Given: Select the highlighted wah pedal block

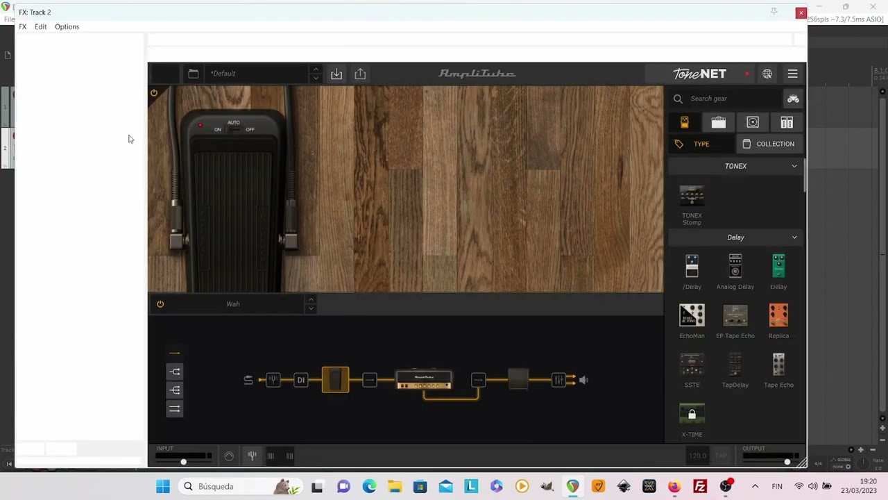Looking at the screenshot, I should [335, 380].
